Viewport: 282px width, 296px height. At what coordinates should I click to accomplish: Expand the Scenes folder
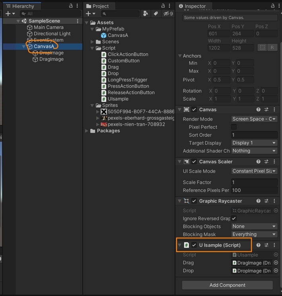tap(92, 42)
